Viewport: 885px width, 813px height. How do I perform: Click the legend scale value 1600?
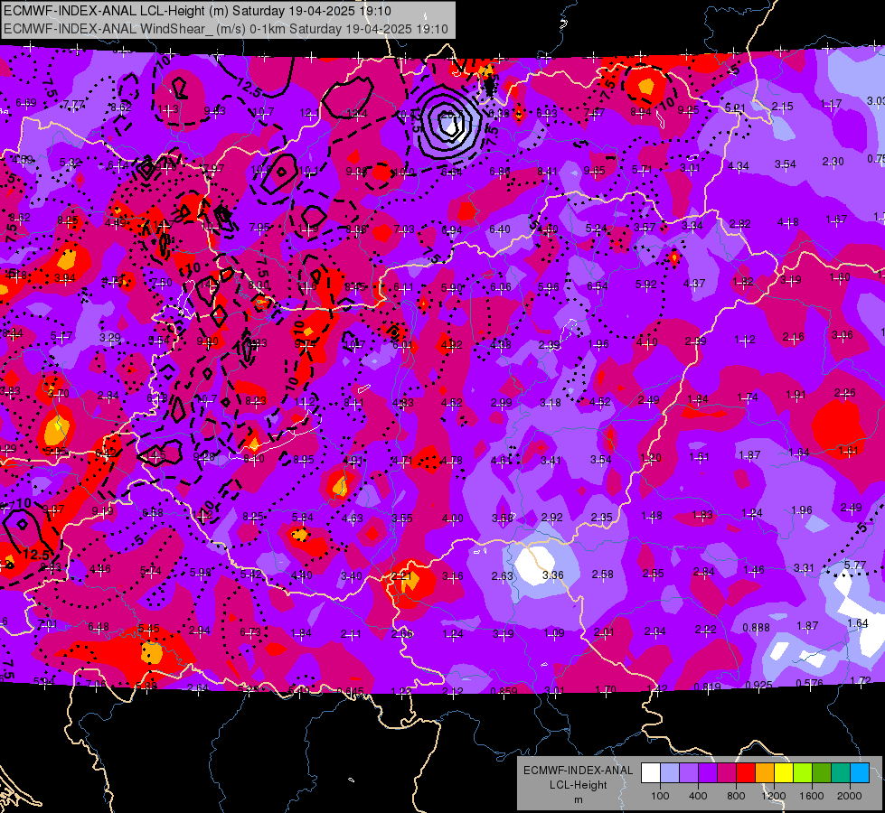point(812,796)
